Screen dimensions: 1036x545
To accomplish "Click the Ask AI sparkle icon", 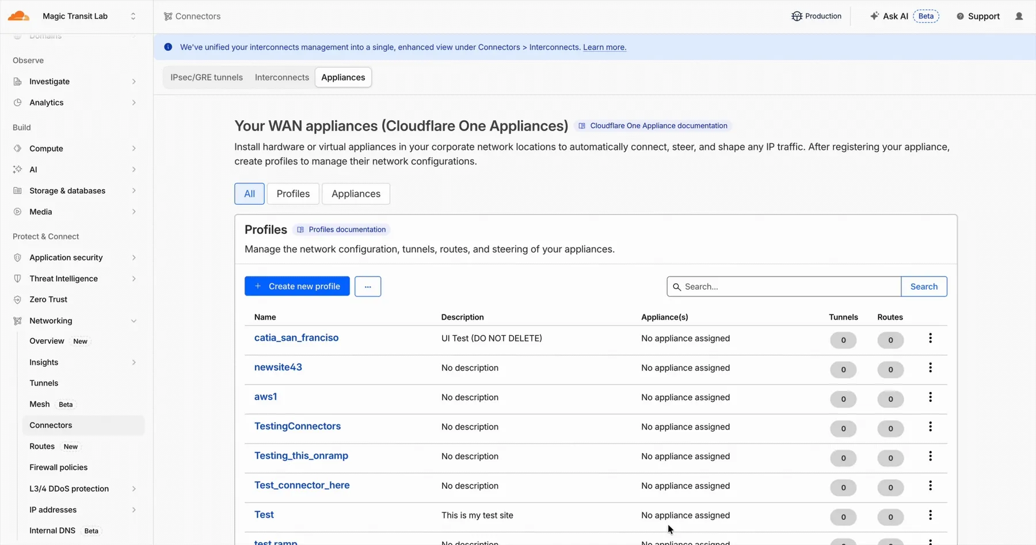I will click(874, 16).
